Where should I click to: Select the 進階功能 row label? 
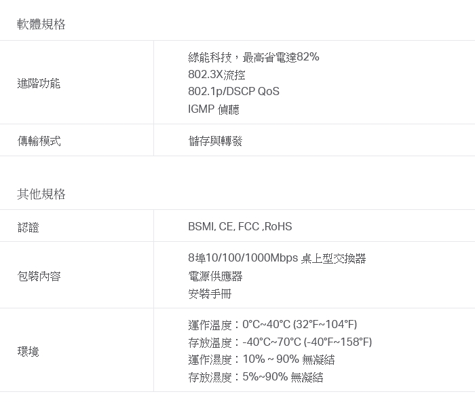(x=39, y=84)
